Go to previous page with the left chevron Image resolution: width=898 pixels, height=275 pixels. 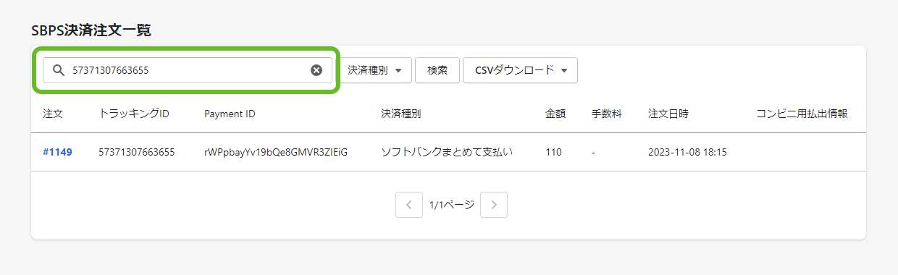click(408, 205)
